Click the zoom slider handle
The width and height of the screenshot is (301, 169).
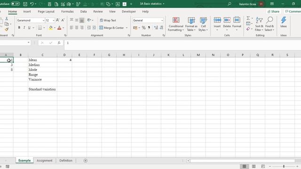284,166
